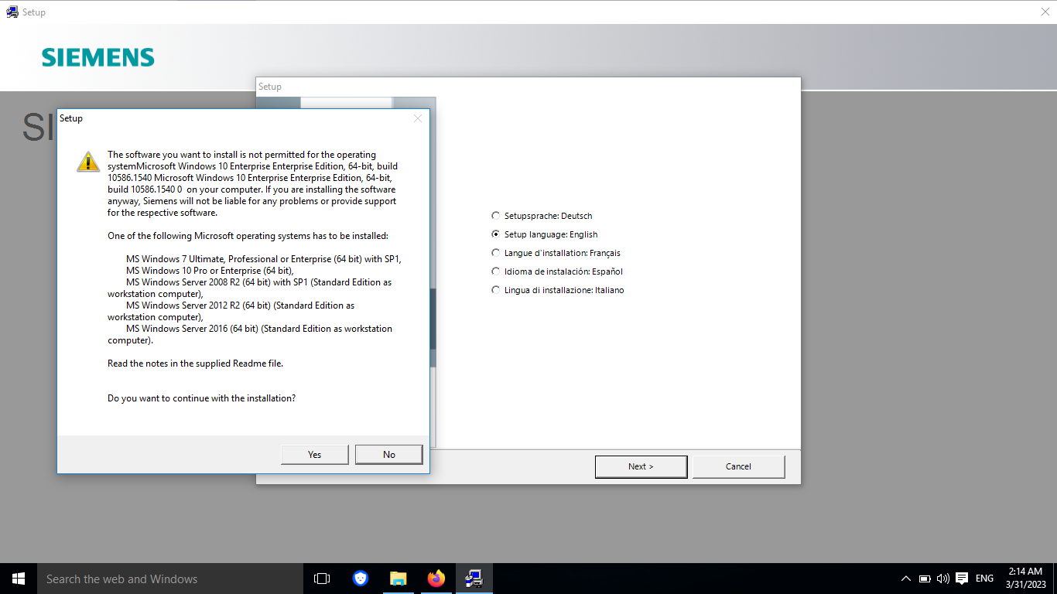Click the Setup installer taskbar icon

point(474,579)
